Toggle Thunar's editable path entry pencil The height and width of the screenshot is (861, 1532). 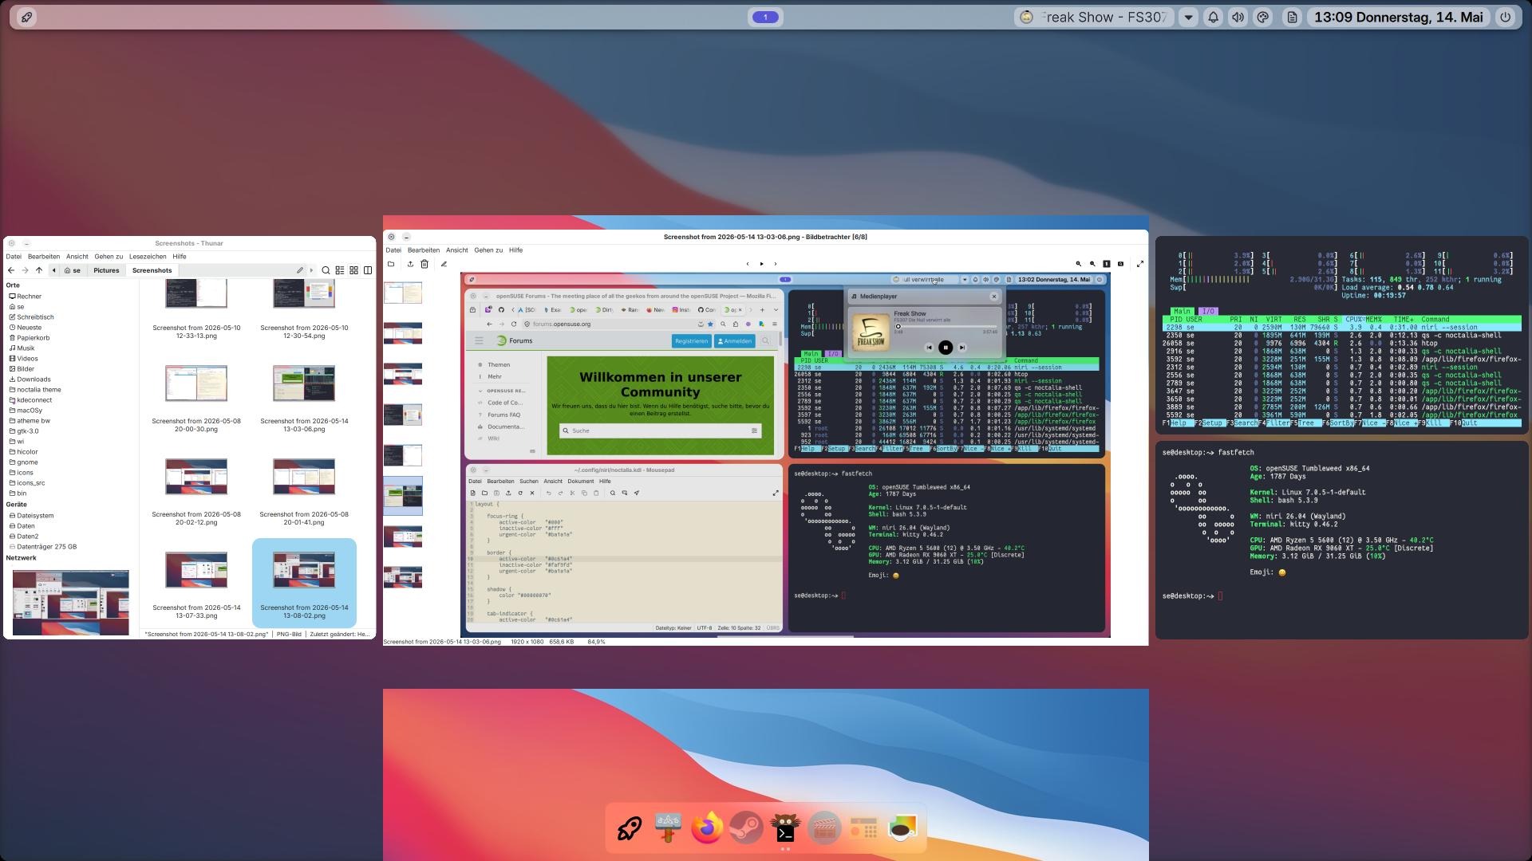300,270
